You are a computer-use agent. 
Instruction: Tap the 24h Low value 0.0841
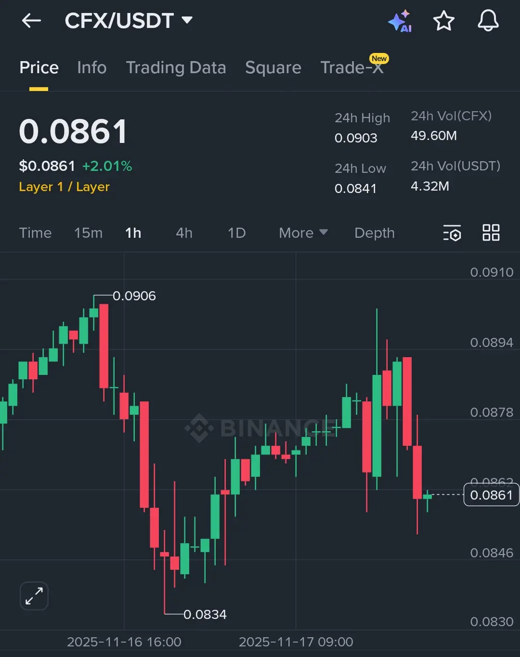point(355,189)
